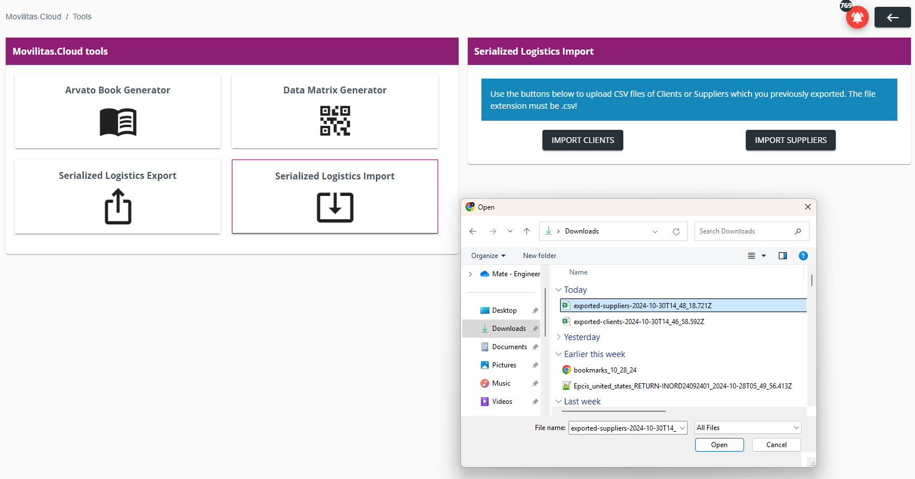
Task: Expand the Mate - Engineer OneDrive node
Action: pos(470,274)
